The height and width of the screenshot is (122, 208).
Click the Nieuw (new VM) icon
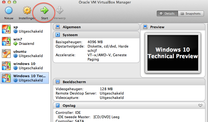coord(9,11)
